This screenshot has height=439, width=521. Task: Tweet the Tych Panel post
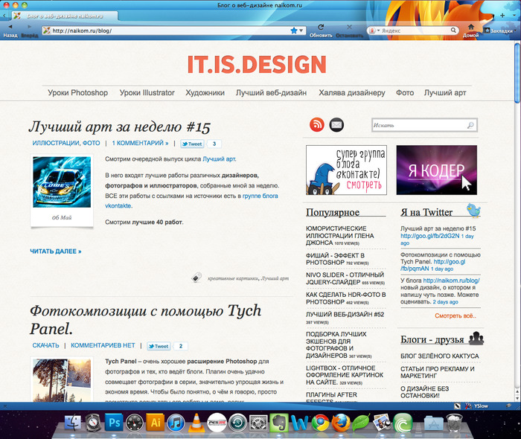pyautogui.click(x=159, y=346)
